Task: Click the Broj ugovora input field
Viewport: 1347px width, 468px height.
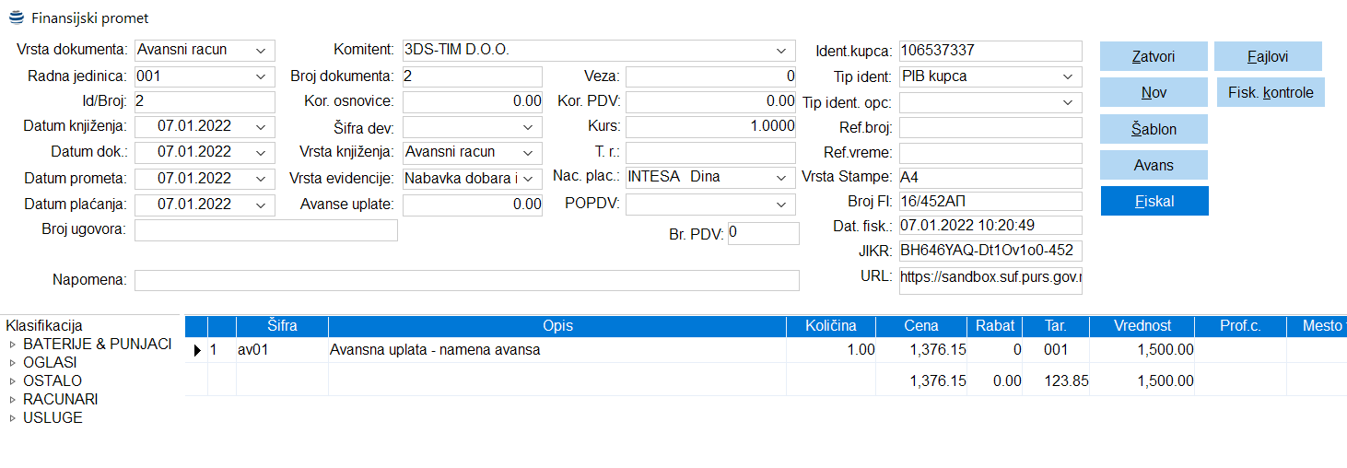Action: [x=265, y=229]
